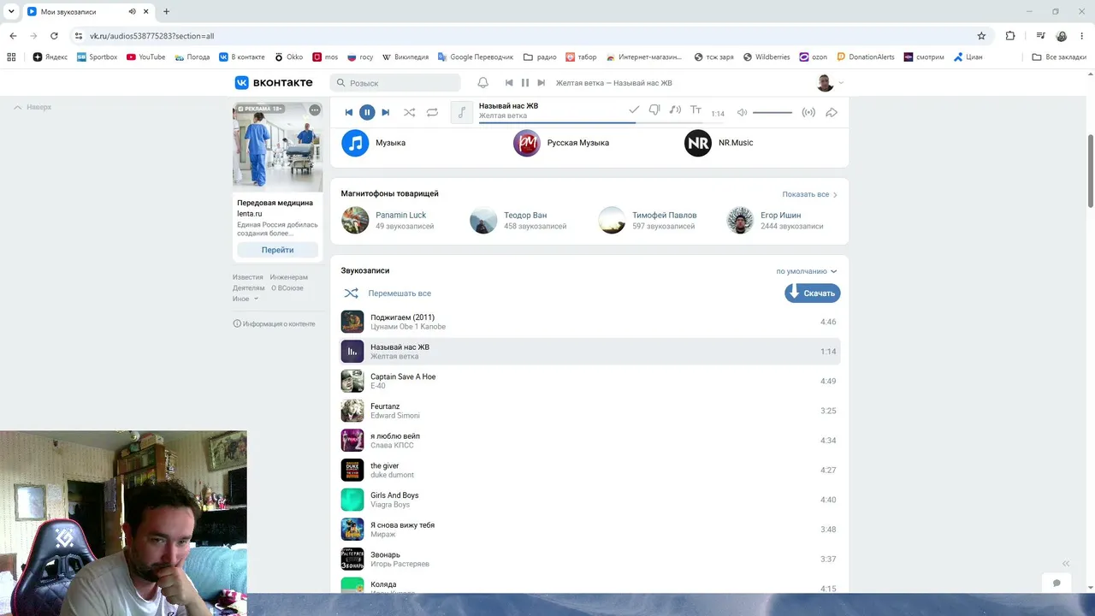Click the Наверх back-to-top link

(33, 107)
